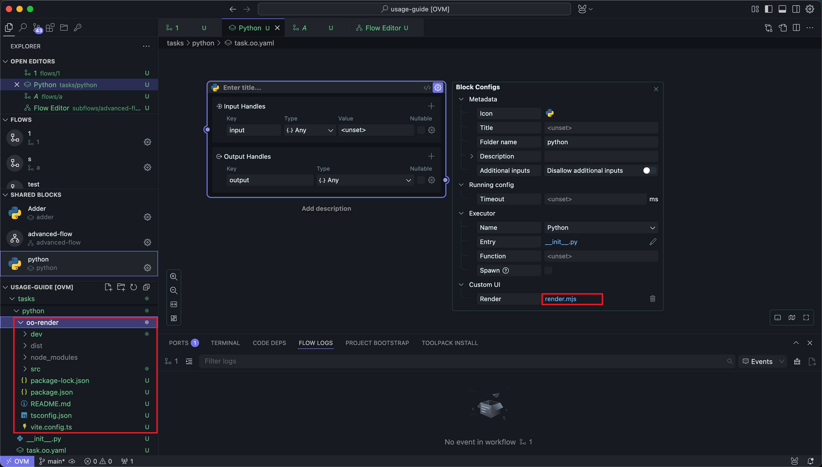The image size is (822, 467).
Task: Click the add input handle plus icon
Action: tap(431, 106)
